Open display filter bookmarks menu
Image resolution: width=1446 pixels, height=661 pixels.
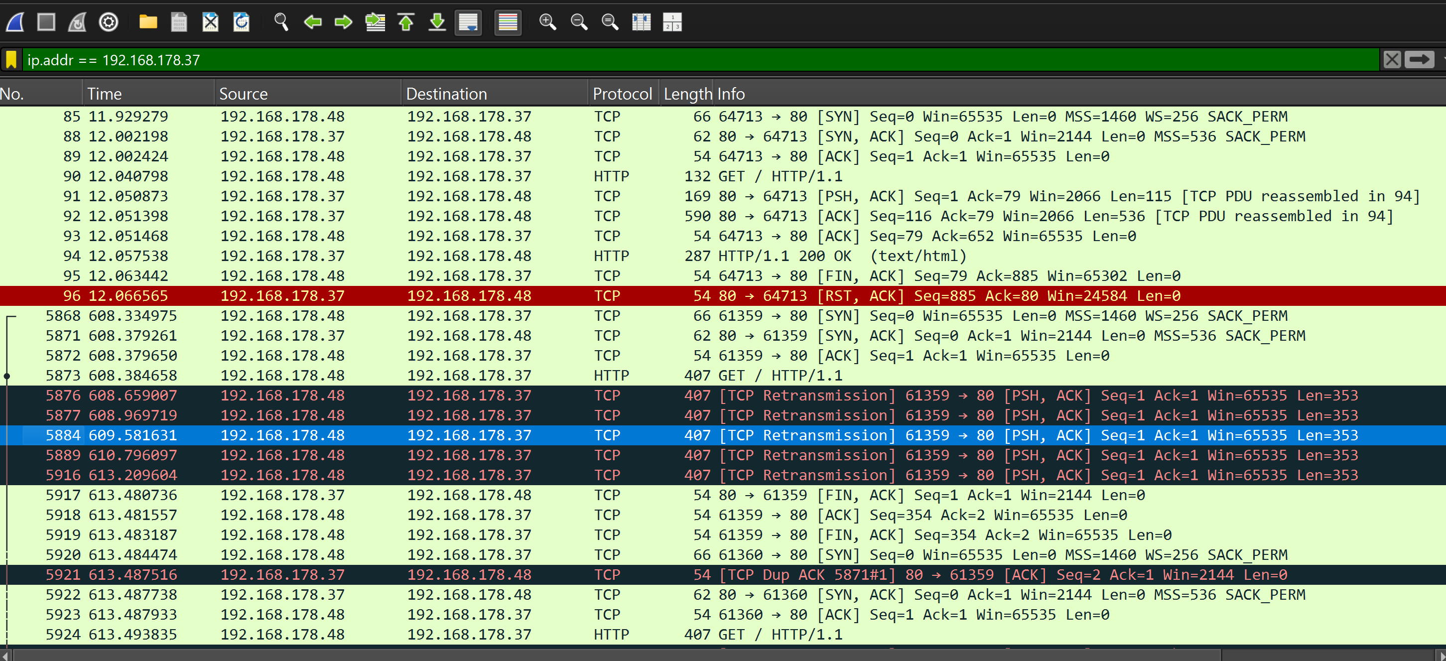click(11, 59)
